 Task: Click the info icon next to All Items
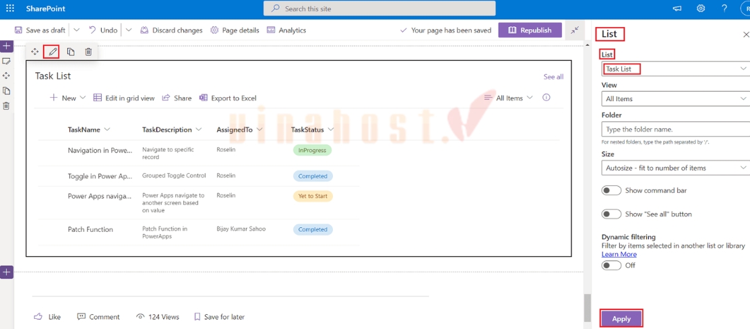(546, 97)
